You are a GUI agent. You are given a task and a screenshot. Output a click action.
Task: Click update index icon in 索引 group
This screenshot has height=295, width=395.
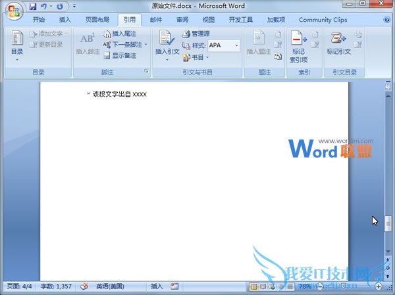(x=315, y=45)
